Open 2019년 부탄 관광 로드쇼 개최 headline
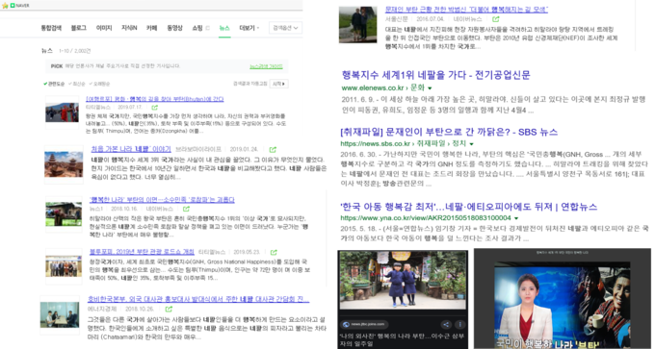 [142, 252]
